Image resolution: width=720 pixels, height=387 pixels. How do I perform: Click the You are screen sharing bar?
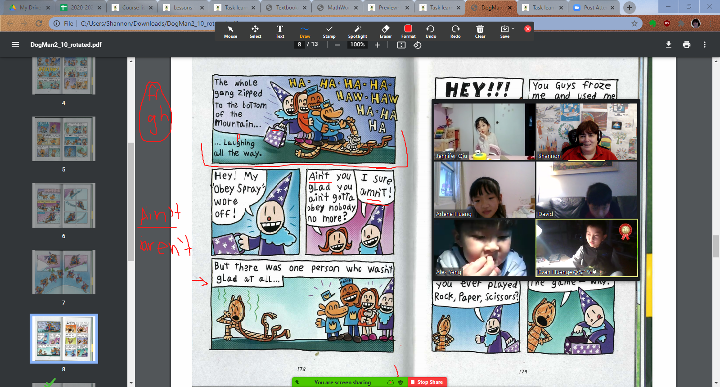coord(342,382)
